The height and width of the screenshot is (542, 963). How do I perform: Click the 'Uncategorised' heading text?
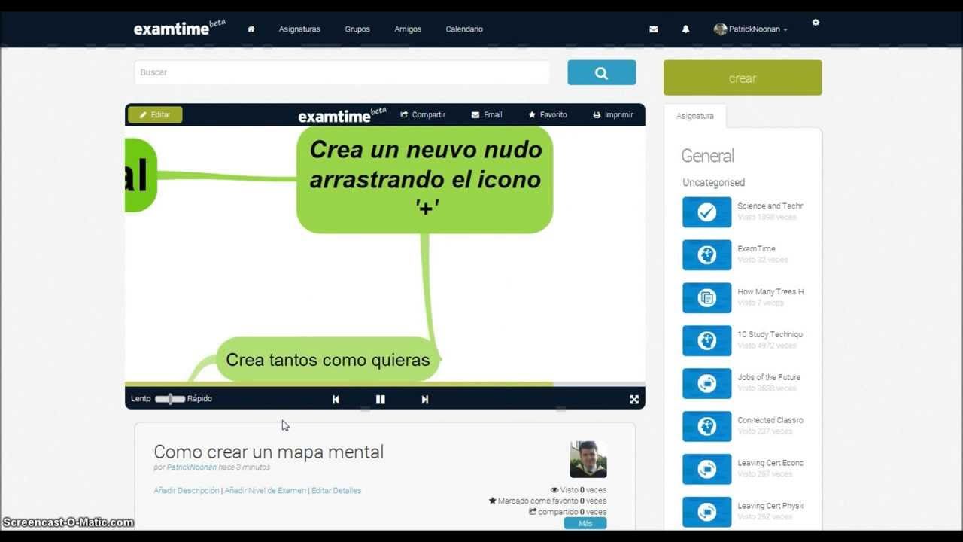pos(714,183)
